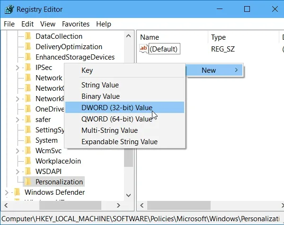The image size is (284, 225).
Task: Expand the WcmSvc key
Action: [x=18, y=151]
